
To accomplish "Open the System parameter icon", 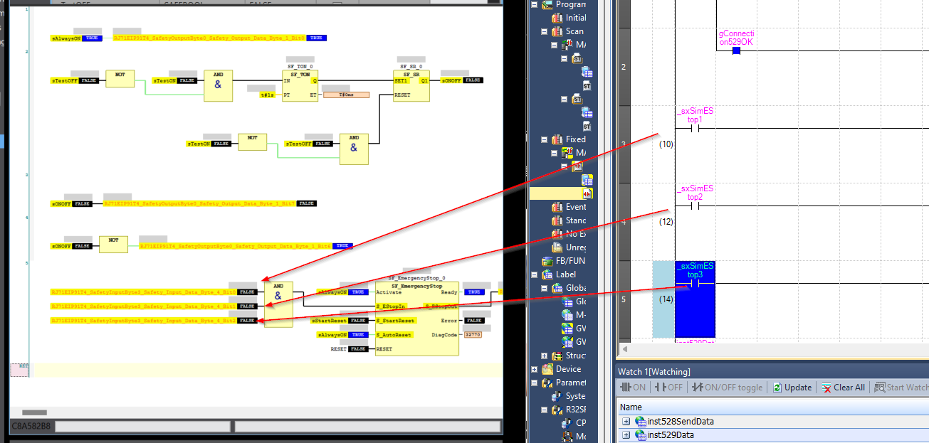I will point(559,396).
